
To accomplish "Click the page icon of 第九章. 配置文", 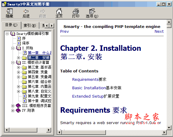I will (24, 96).
